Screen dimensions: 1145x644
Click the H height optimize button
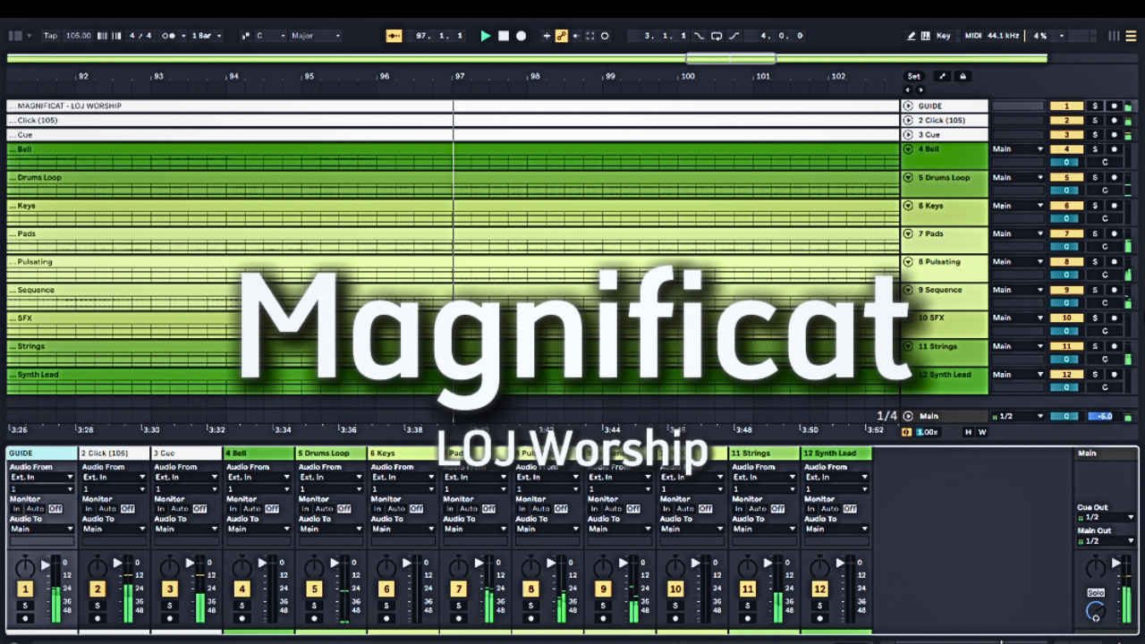click(x=967, y=432)
